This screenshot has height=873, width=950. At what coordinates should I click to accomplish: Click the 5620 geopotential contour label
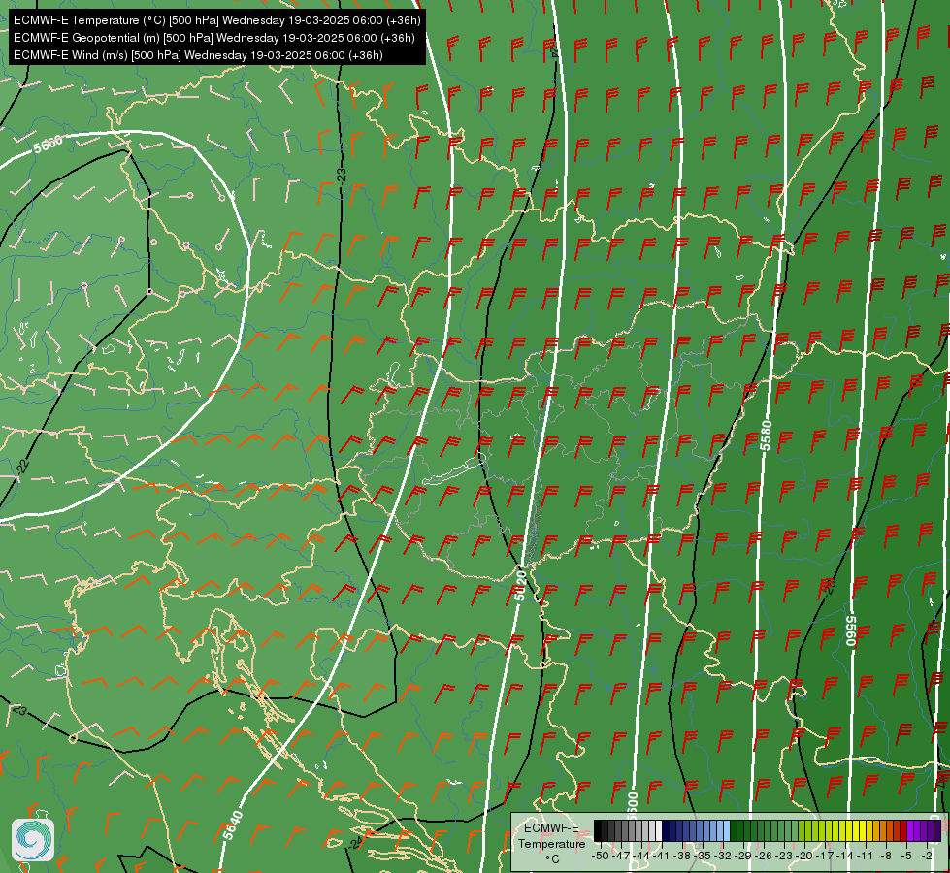click(x=520, y=585)
